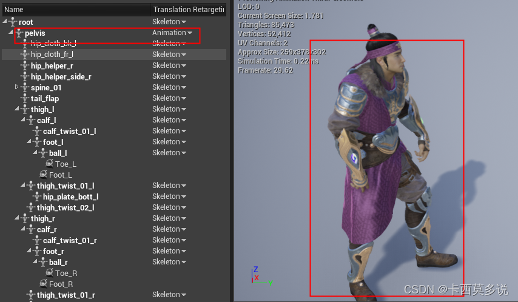Open pelvis retargeting dropdown set to Animation
Viewport: 518px width, 302px height.
pos(172,33)
